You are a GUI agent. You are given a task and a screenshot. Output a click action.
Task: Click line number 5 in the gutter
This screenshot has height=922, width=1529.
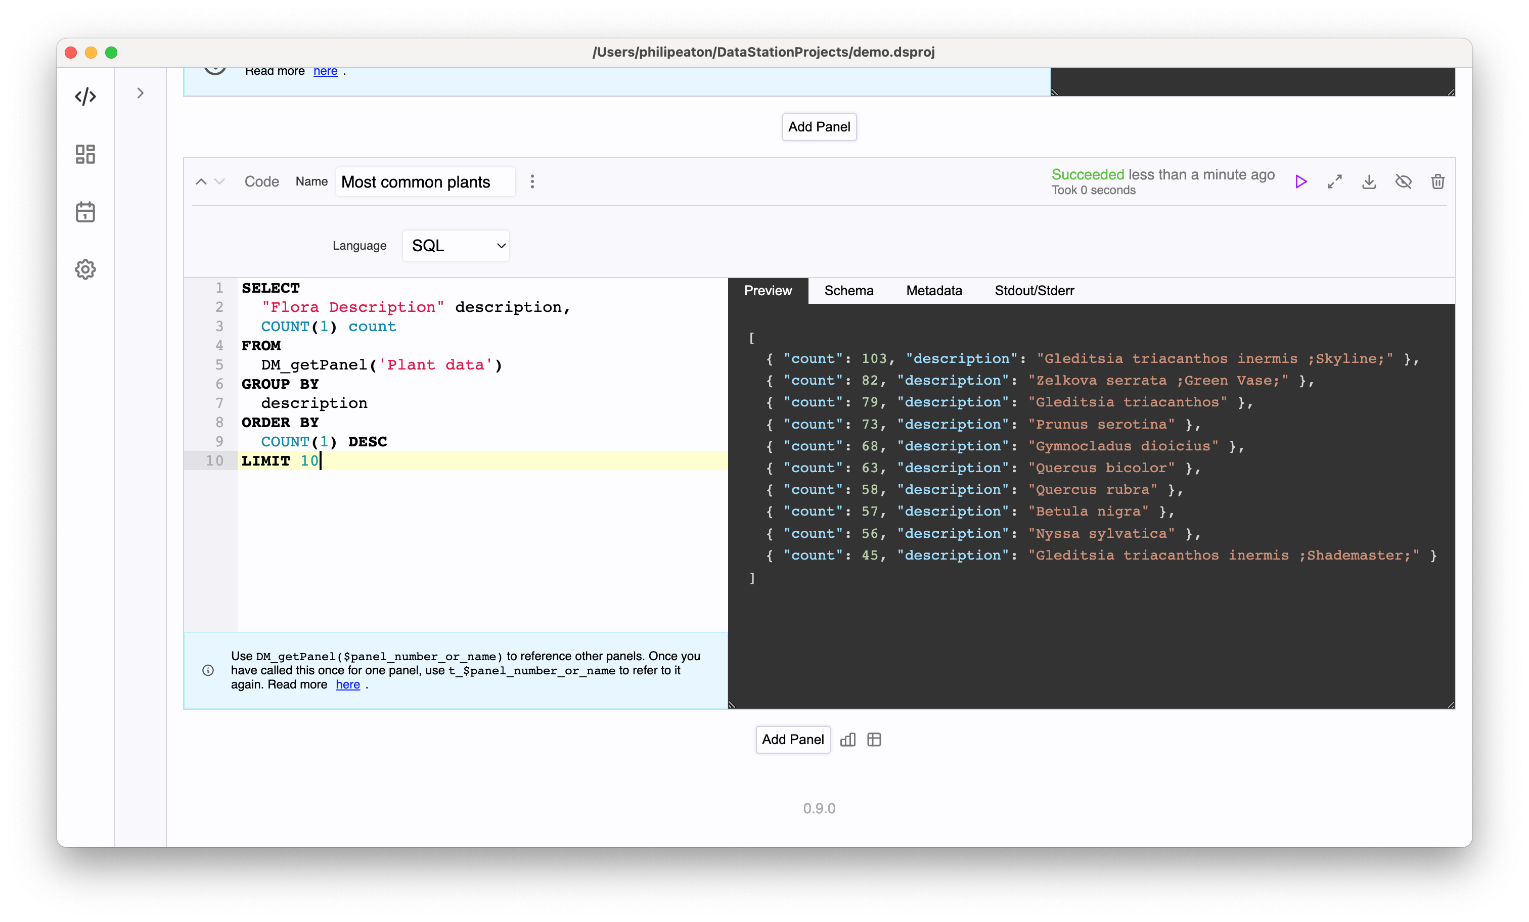click(x=219, y=365)
